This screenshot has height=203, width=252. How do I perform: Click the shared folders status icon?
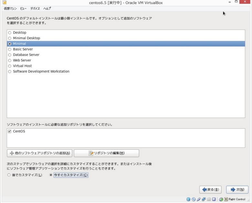(x=209, y=199)
